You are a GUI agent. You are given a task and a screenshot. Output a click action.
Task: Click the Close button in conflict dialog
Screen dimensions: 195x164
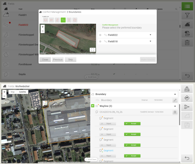click(x=45, y=59)
